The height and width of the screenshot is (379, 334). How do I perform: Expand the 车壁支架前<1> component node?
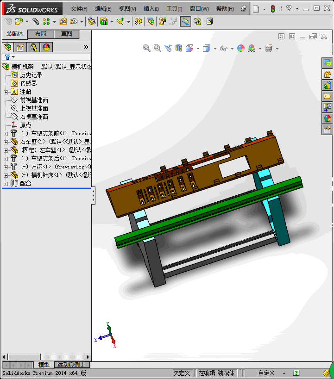tap(6, 134)
